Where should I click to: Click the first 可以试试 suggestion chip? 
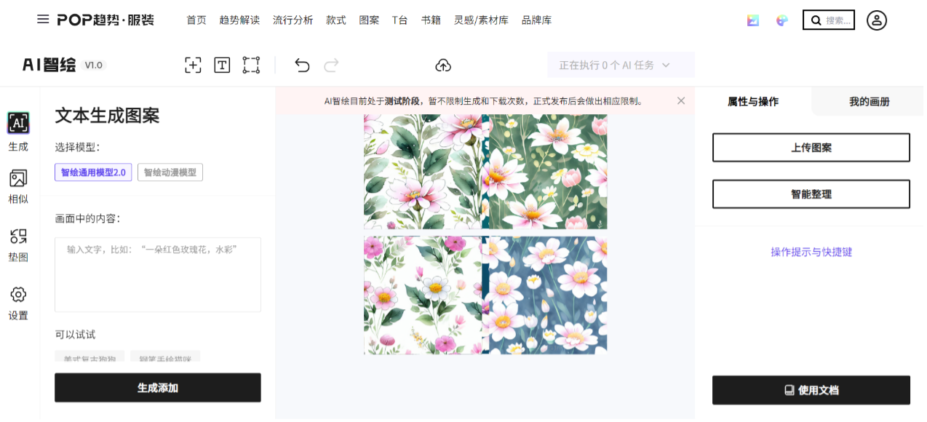(x=89, y=357)
